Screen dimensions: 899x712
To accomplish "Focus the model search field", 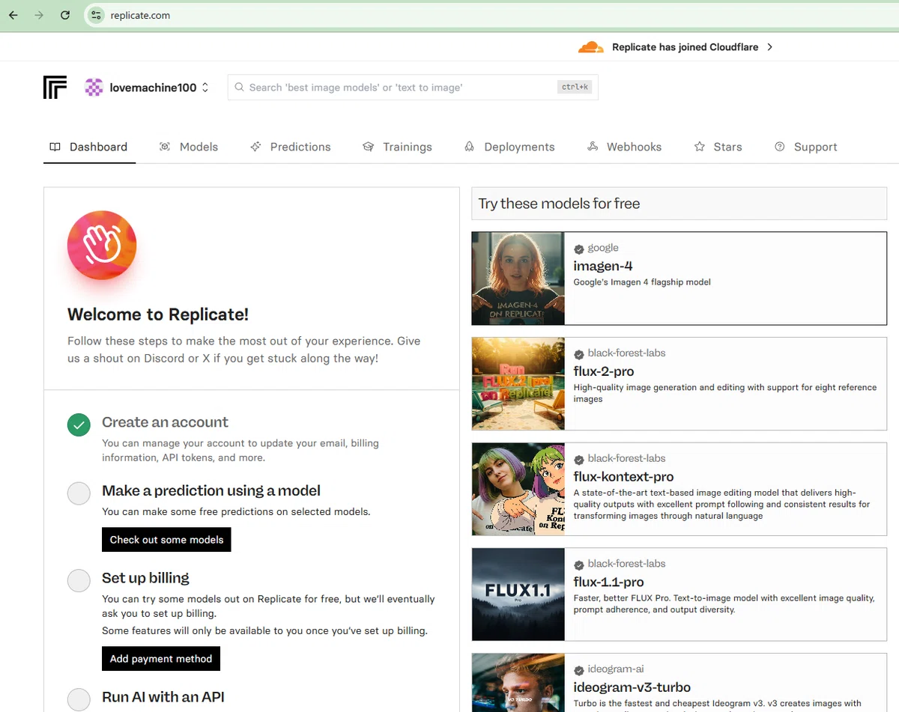I will coord(413,88).
